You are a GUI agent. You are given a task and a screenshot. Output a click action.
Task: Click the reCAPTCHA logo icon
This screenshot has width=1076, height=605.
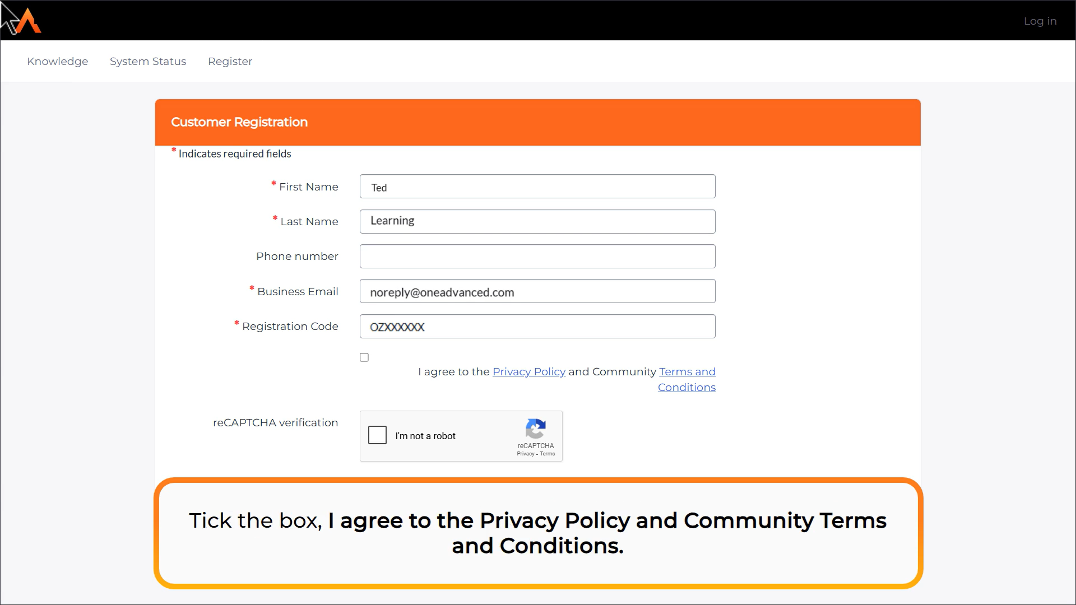[535, 429]
